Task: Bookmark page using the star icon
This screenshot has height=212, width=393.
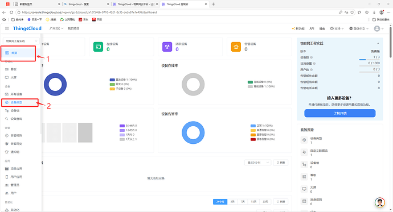Action: [x=352, y=13]
